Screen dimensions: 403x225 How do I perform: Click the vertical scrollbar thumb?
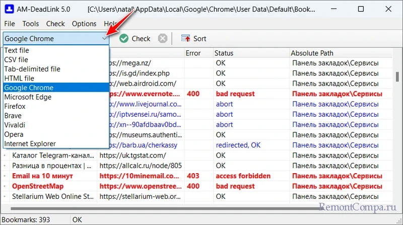click(397, 77)
